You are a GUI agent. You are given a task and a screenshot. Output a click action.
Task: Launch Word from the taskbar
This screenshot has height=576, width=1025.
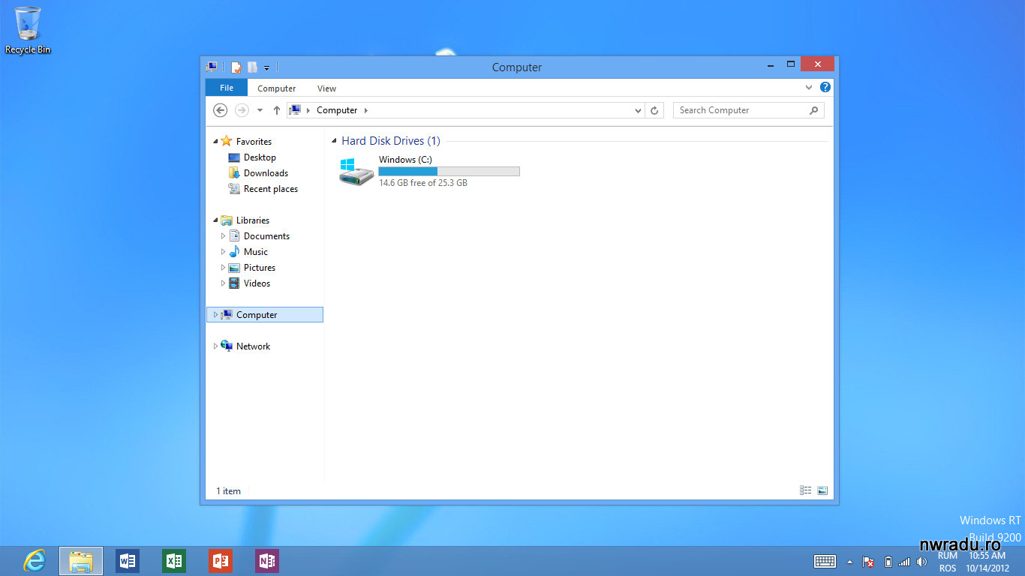coord(128,561)
